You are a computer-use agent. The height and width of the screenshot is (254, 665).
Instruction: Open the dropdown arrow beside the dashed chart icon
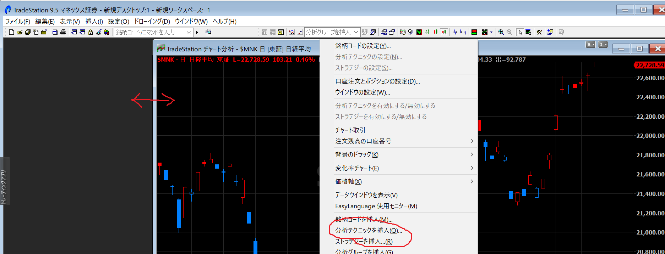491,32
